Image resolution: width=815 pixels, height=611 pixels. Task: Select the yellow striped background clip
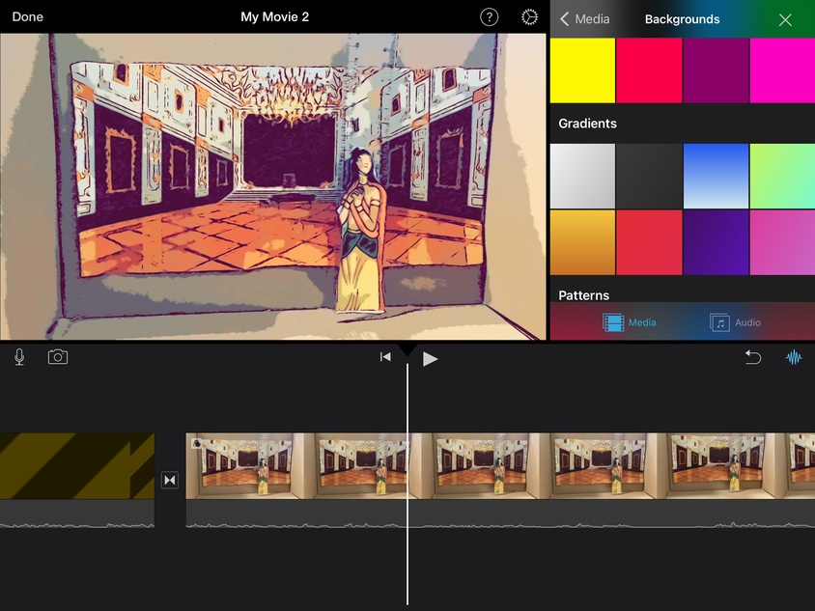pos(77,465)
